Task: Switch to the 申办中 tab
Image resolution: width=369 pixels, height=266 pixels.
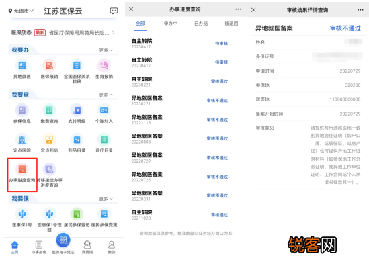Action: pos(171,24)
